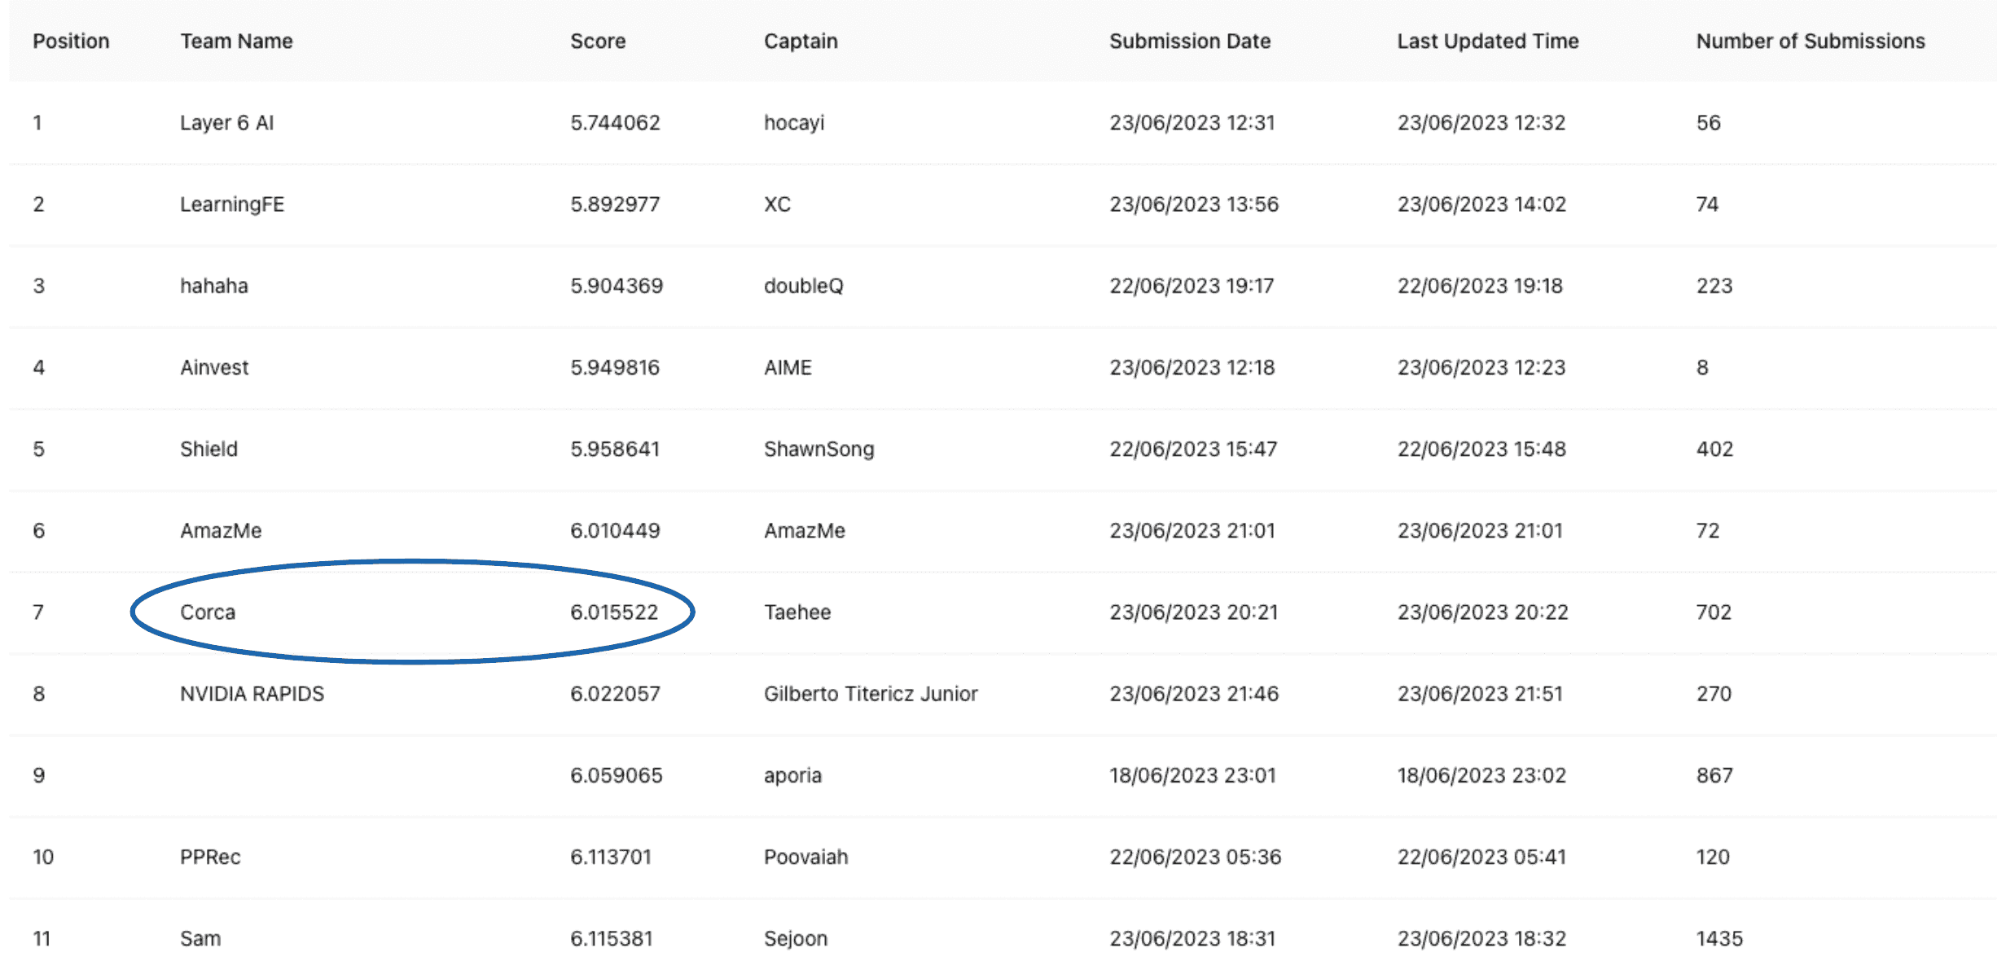Open the NVIDIA RAPIDS team row
The image size is (1997, 961).
[x=252, y=694]
